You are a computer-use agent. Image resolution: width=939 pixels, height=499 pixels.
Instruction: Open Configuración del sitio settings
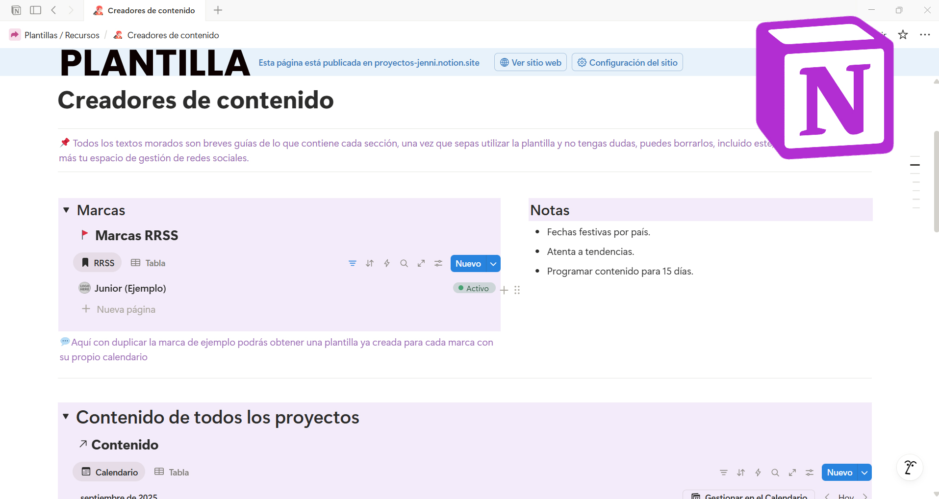(627, 63)
